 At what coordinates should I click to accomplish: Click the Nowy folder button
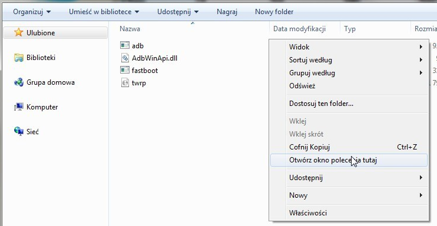point(274,12)
